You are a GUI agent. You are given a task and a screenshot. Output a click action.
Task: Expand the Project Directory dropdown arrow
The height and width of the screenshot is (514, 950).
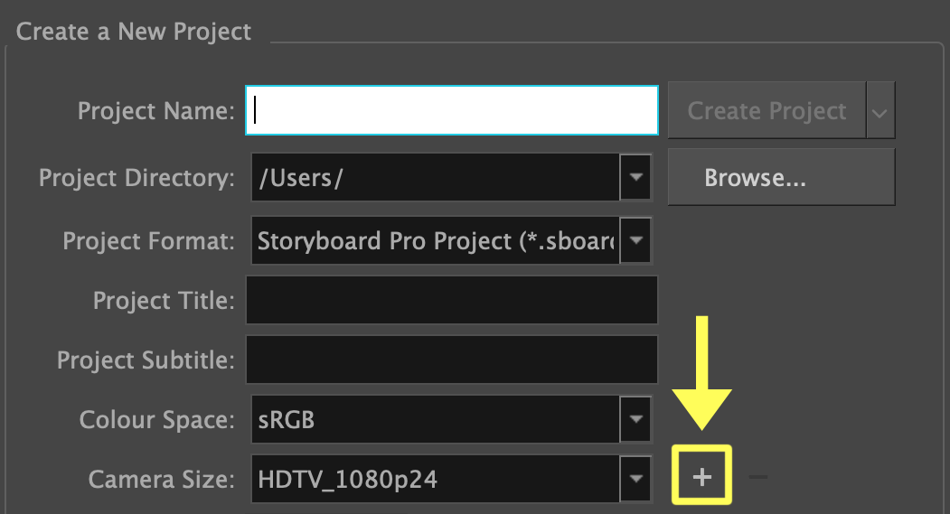635,177
